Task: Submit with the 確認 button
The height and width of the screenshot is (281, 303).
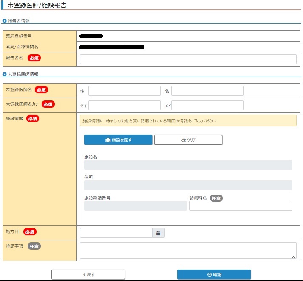Action: pyautogui.click(x=214, y=275)
